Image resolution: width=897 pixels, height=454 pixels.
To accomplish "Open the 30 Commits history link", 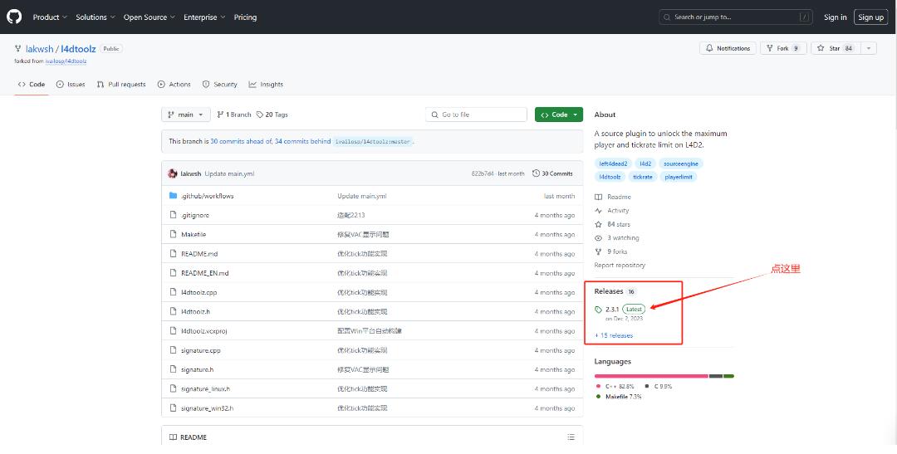I will point(552,173).
